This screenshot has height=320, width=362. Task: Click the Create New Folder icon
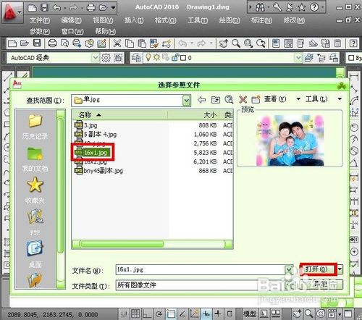click(x=256, y=99)
